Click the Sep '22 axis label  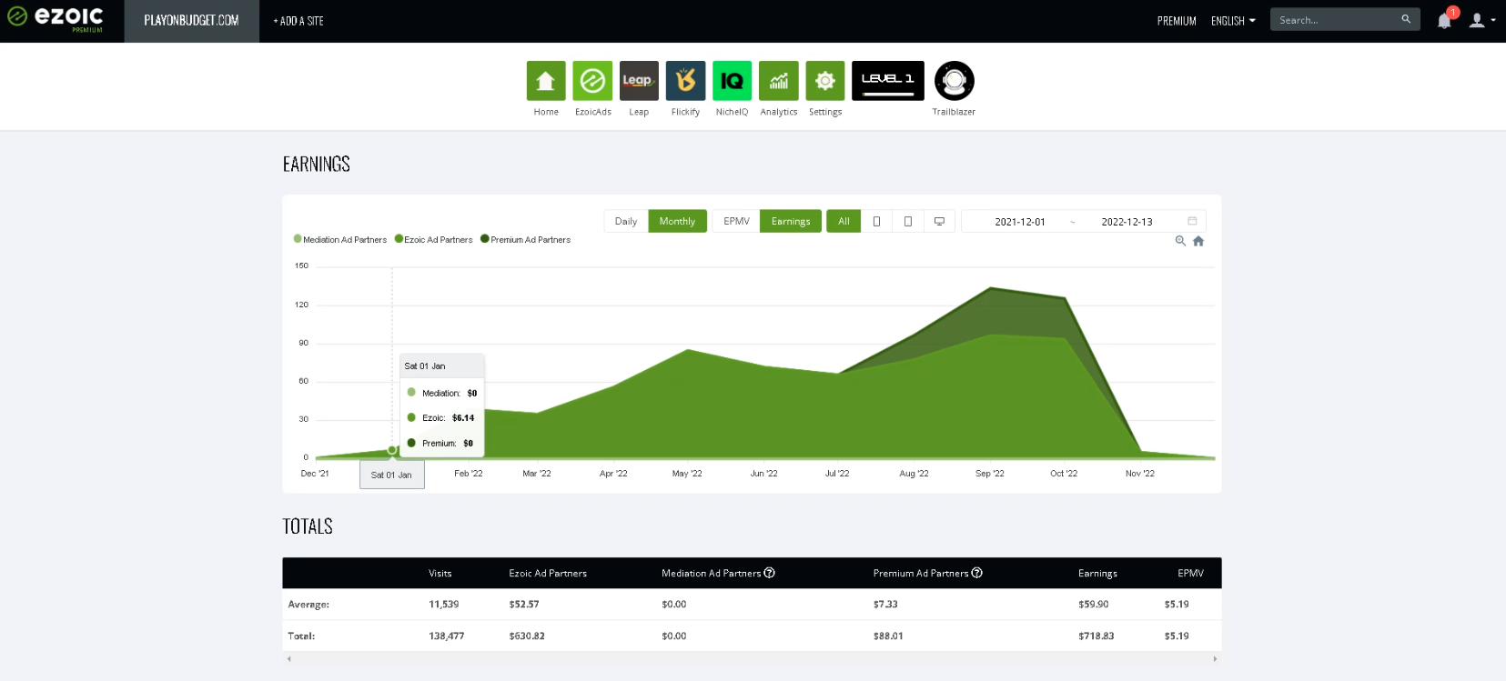click(990, 473)
